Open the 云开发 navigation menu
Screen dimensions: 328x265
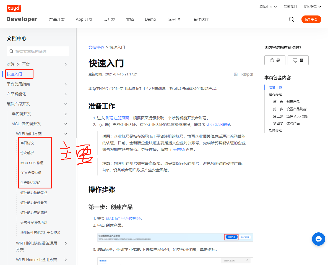(109, 19)
